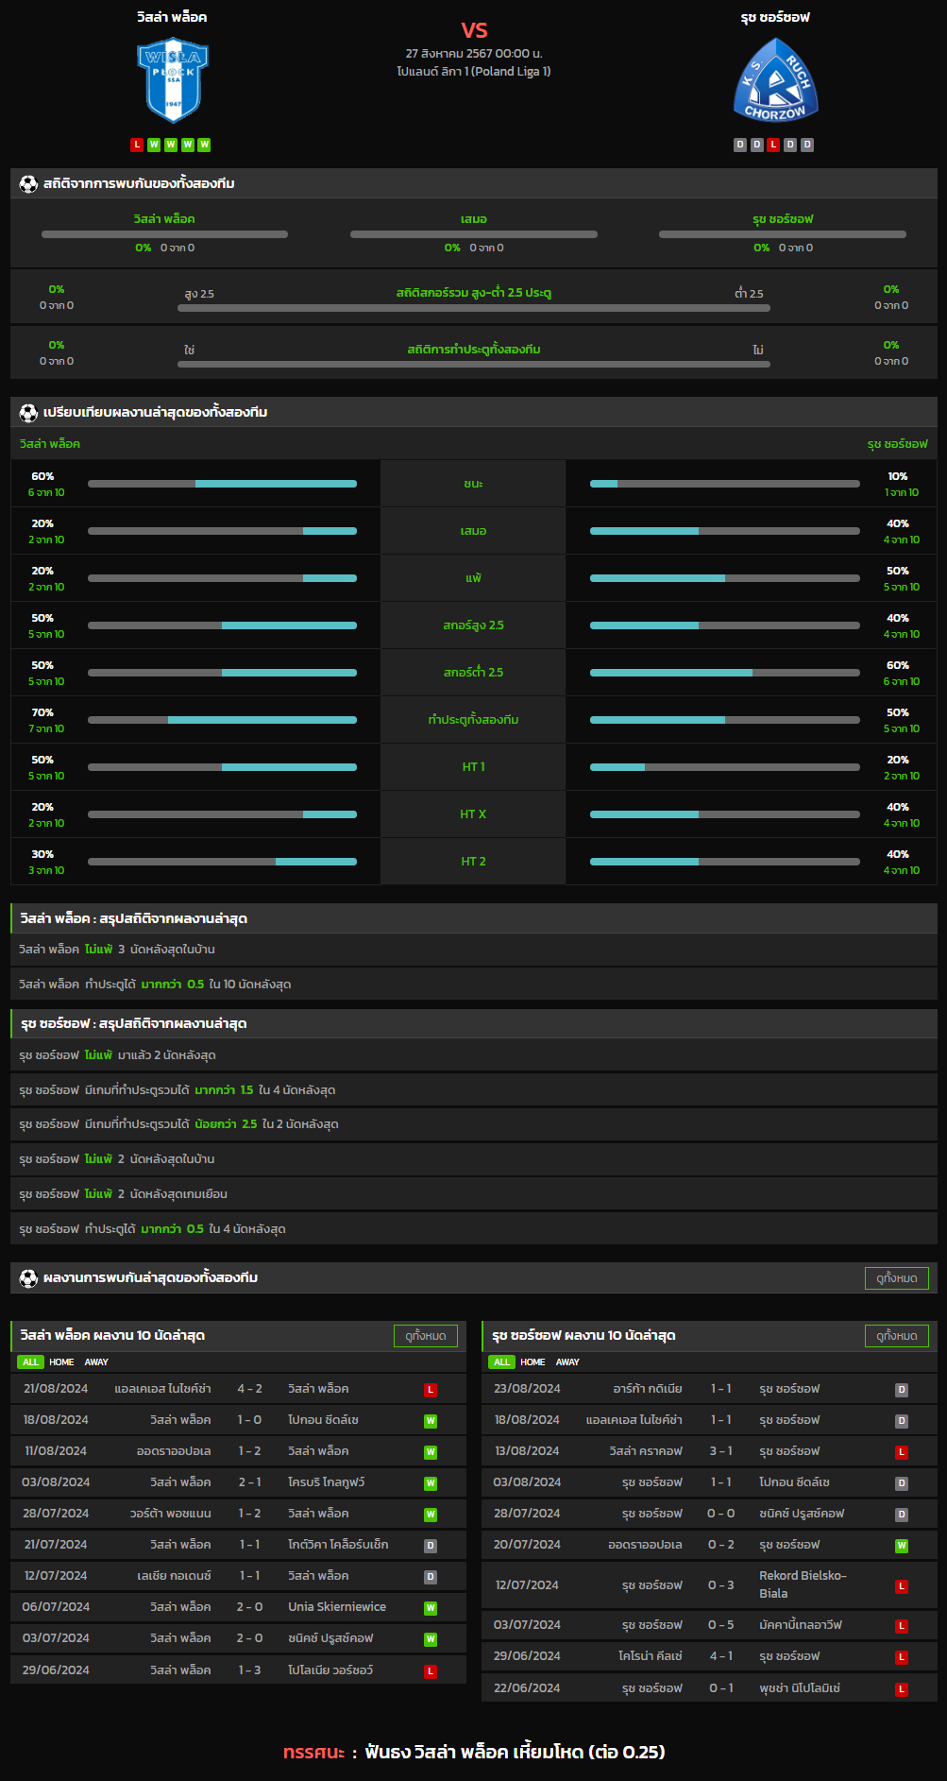Open view-all button in latest head-to-head meetings header
The height and width of the screenshot is (1781, 947).
pyautogui.click(x=897, y=1278)
